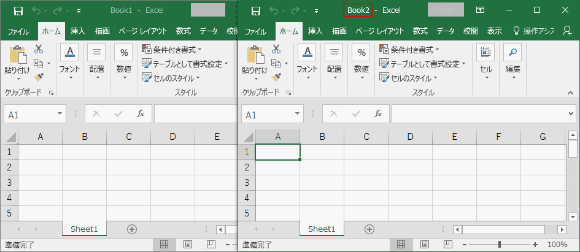Redo in the Book1 quick access toolbar
The image size is (580, 252).
(58, 10)
